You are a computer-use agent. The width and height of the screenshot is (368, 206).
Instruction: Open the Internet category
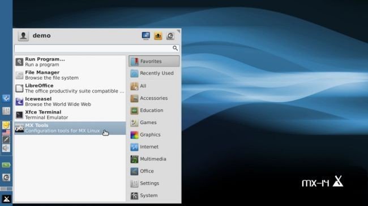(x=154, y=147)
